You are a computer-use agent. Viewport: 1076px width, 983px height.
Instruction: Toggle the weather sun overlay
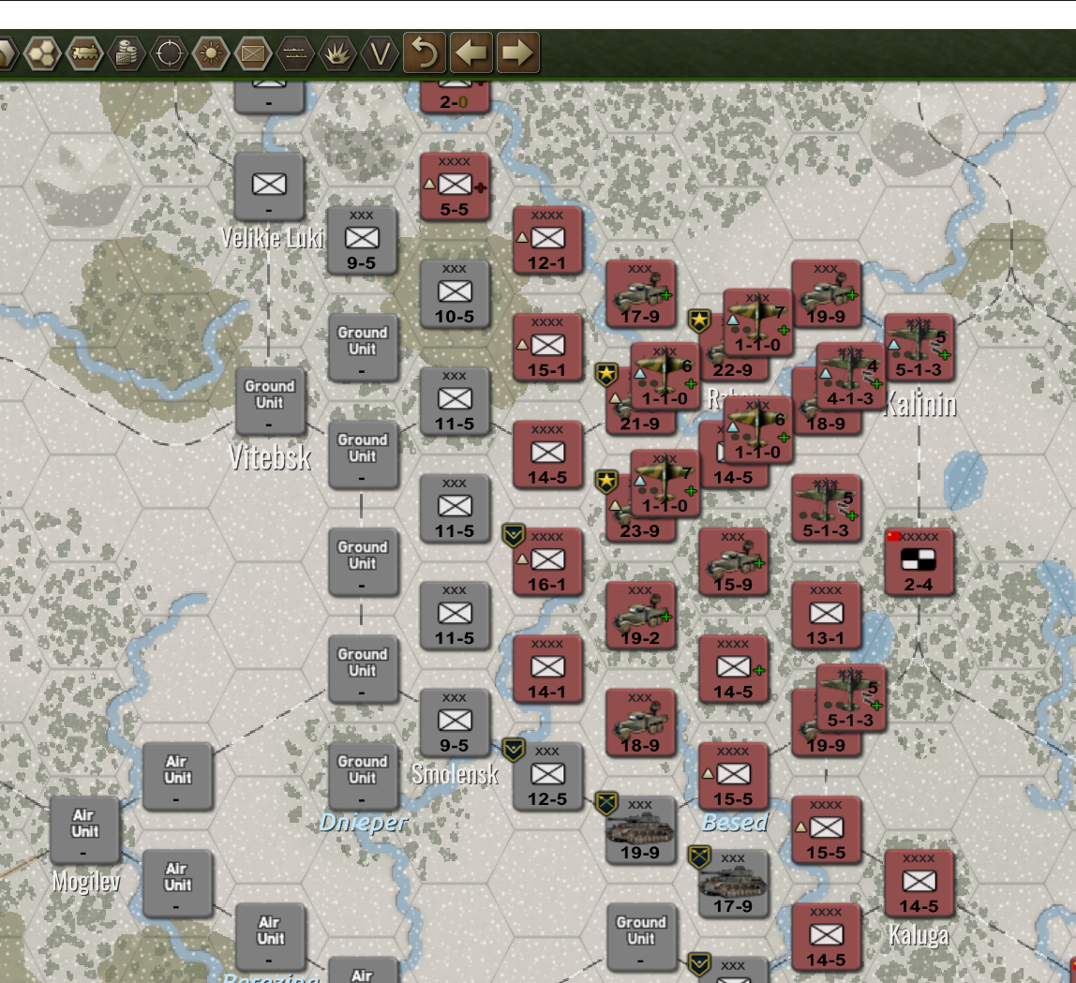click(211, 52)
